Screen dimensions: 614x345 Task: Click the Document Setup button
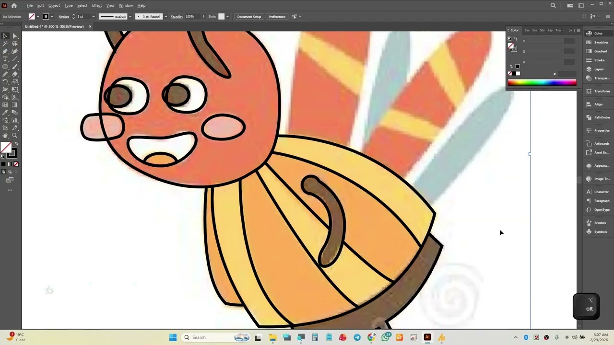249,16
